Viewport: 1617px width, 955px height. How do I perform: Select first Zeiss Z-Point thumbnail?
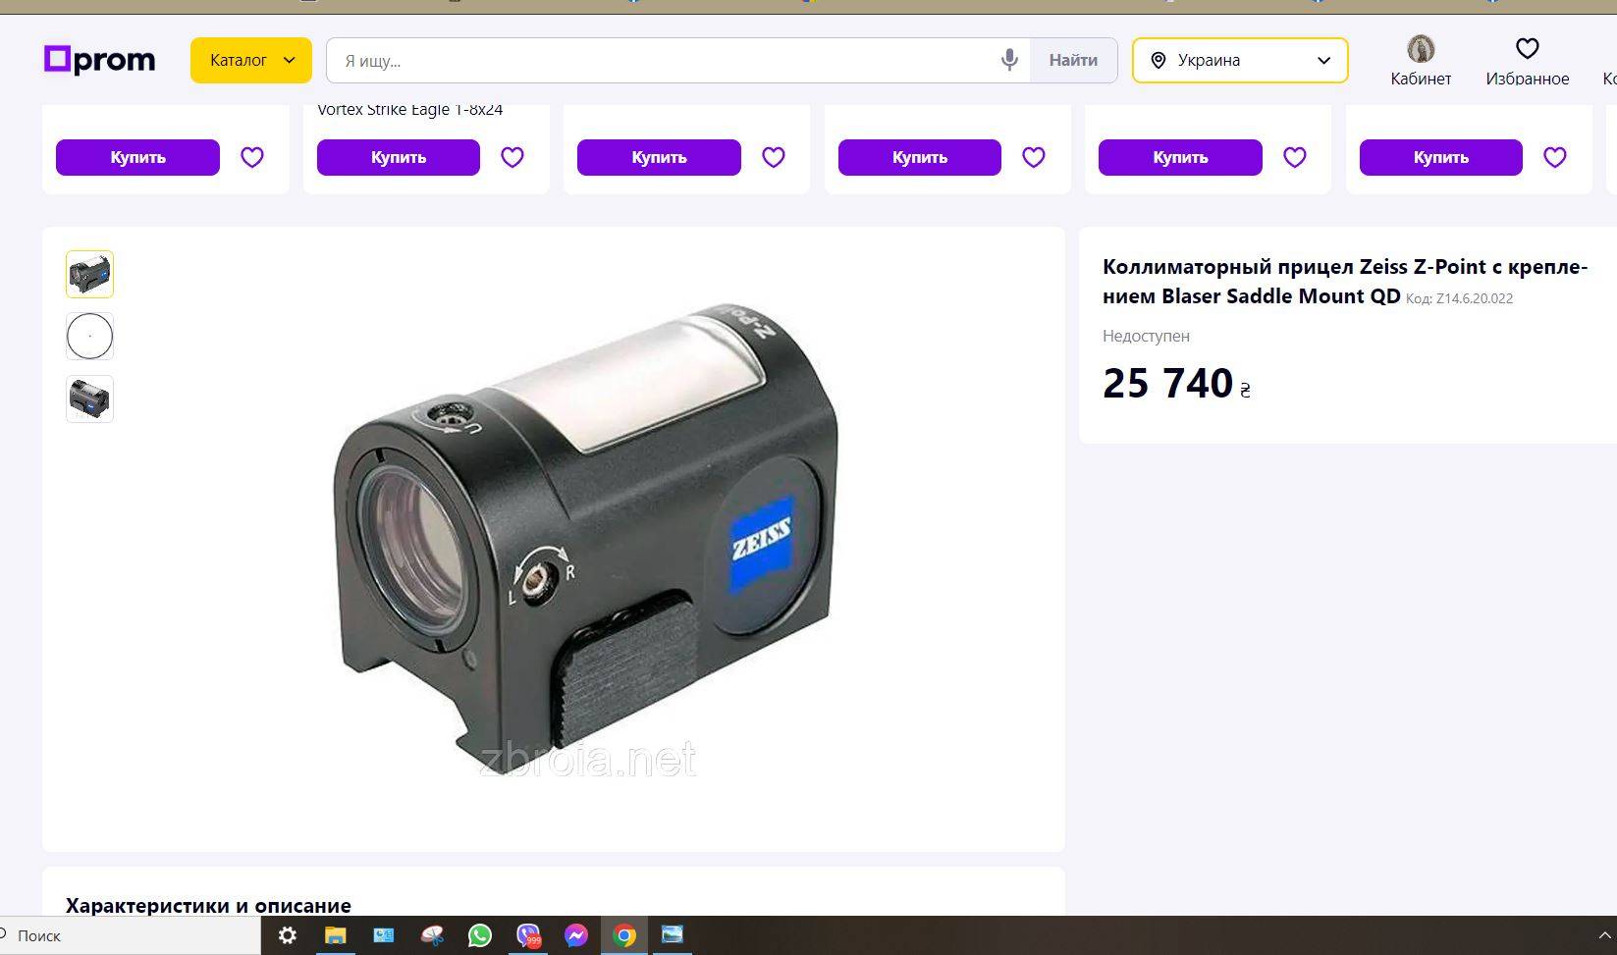tap(89, 274)
